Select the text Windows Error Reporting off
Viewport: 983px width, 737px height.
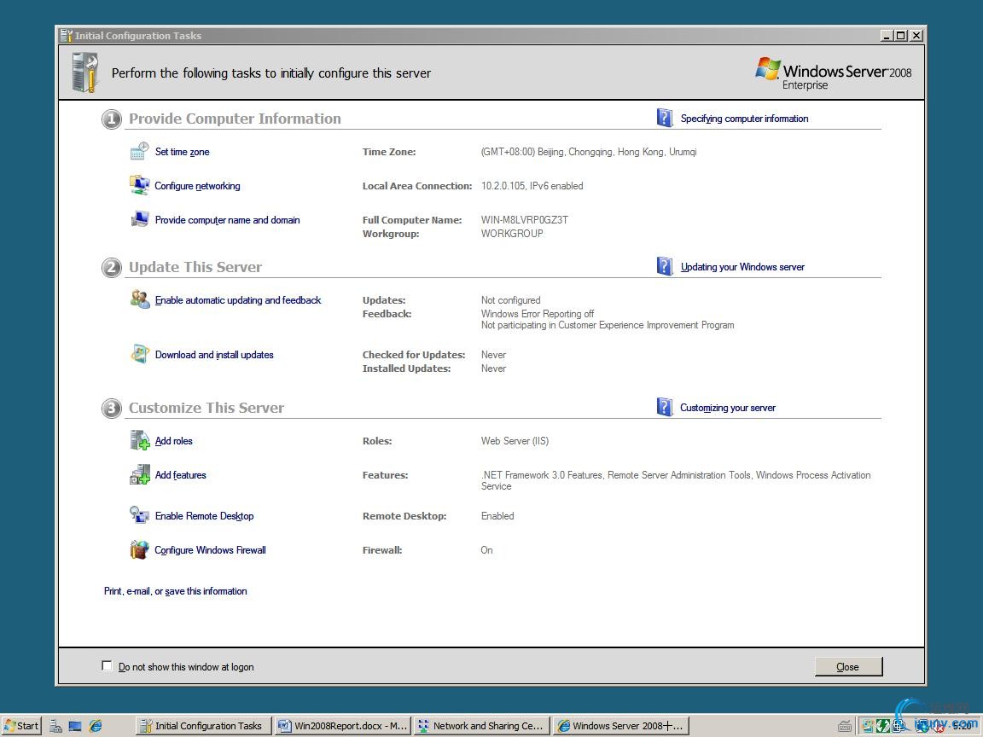(x=538, y=314)
